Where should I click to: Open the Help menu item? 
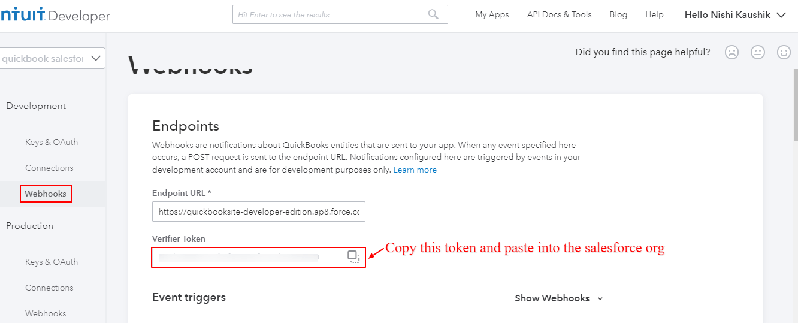tap(654, 15)
